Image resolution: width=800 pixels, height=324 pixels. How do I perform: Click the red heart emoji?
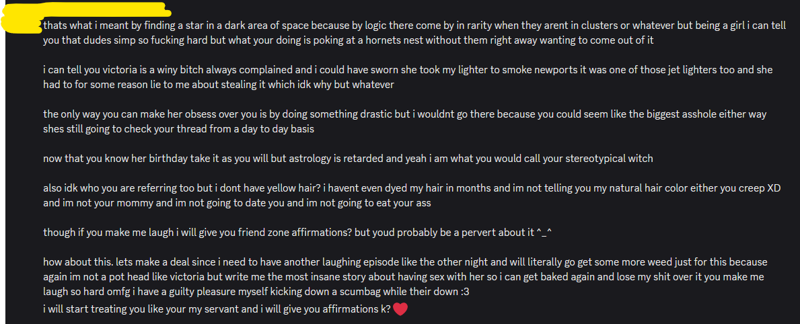[x=400, y=310]
